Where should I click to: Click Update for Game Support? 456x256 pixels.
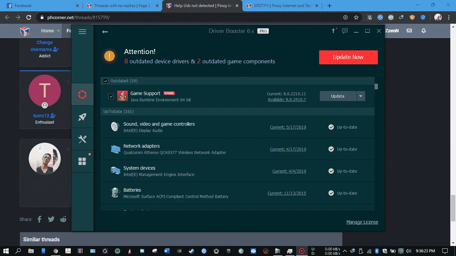click(x=338, y=96)
